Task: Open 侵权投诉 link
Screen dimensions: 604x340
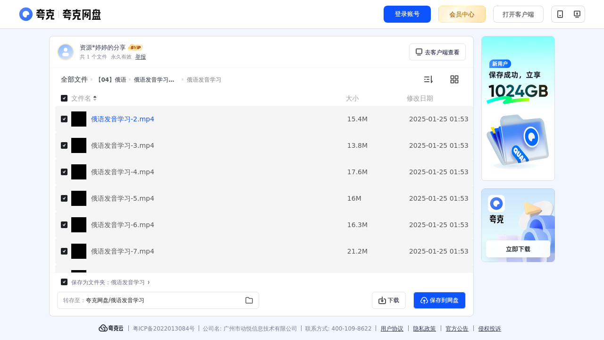Action: 490,328
